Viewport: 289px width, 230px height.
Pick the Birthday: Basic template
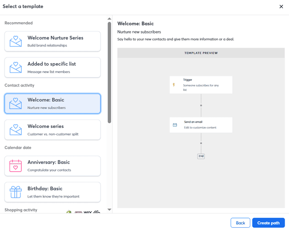[x=52, y=192]
